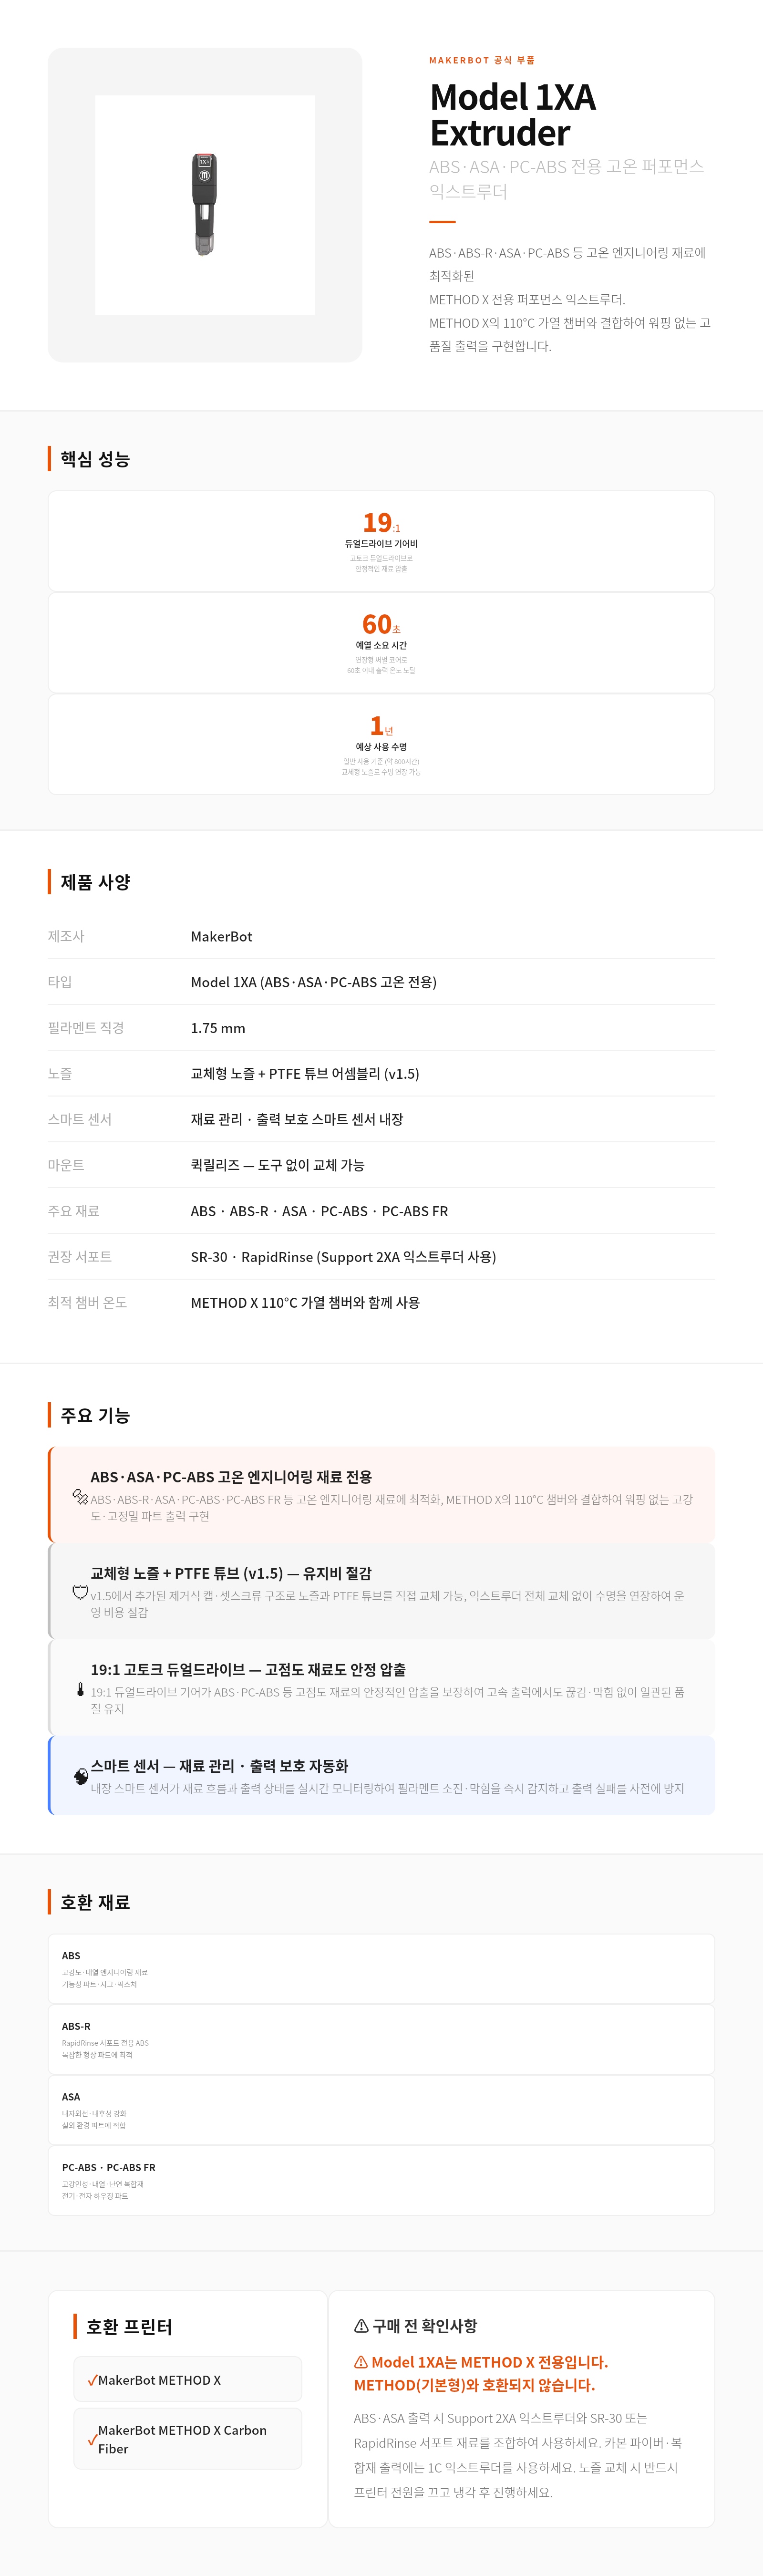Viewport: 763px width, 2576px height.
Task: Open the ASA compatible material card
Action: (x=381, y=2110)
